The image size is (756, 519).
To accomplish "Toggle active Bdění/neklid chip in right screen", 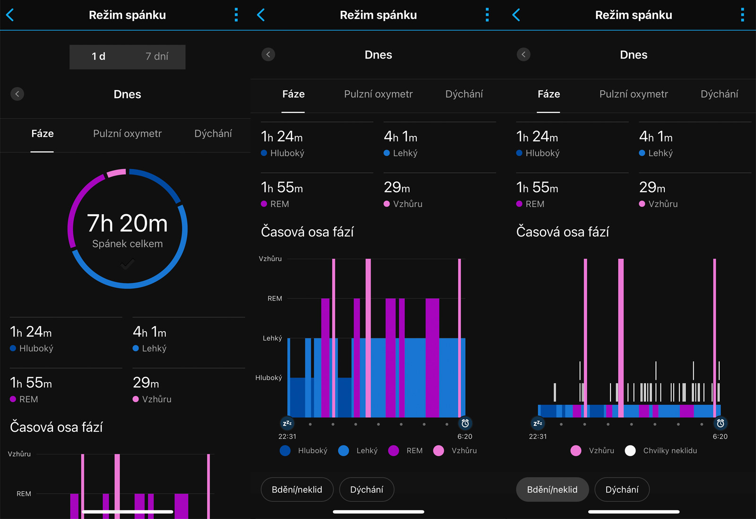I will pyautogui.click(x=552, y=490).
